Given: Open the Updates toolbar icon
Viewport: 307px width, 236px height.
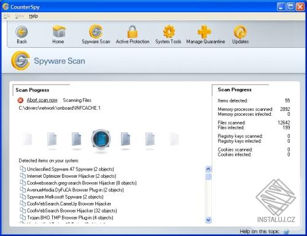Looking at the screenshot, I should click(x=240, y=32).
